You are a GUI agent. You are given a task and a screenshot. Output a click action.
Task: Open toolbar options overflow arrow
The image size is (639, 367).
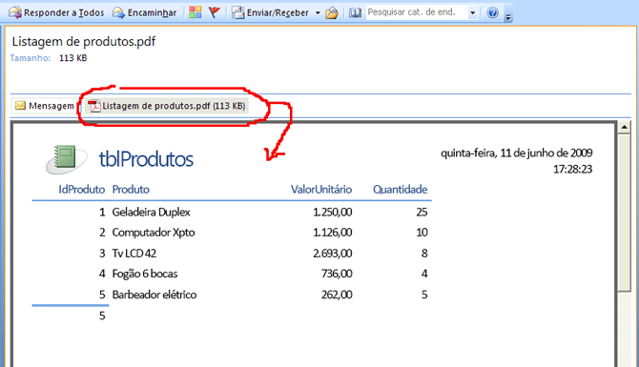coord(508,17)
